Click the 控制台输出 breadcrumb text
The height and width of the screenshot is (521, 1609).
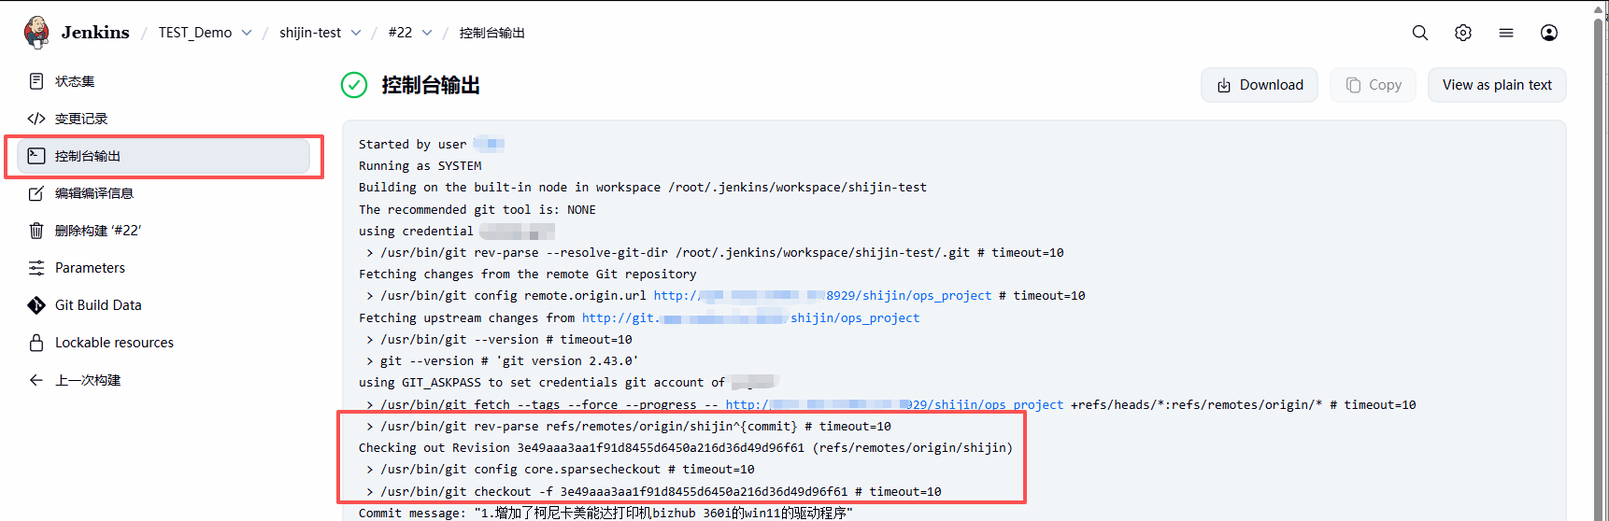click(x=492, y=33)
